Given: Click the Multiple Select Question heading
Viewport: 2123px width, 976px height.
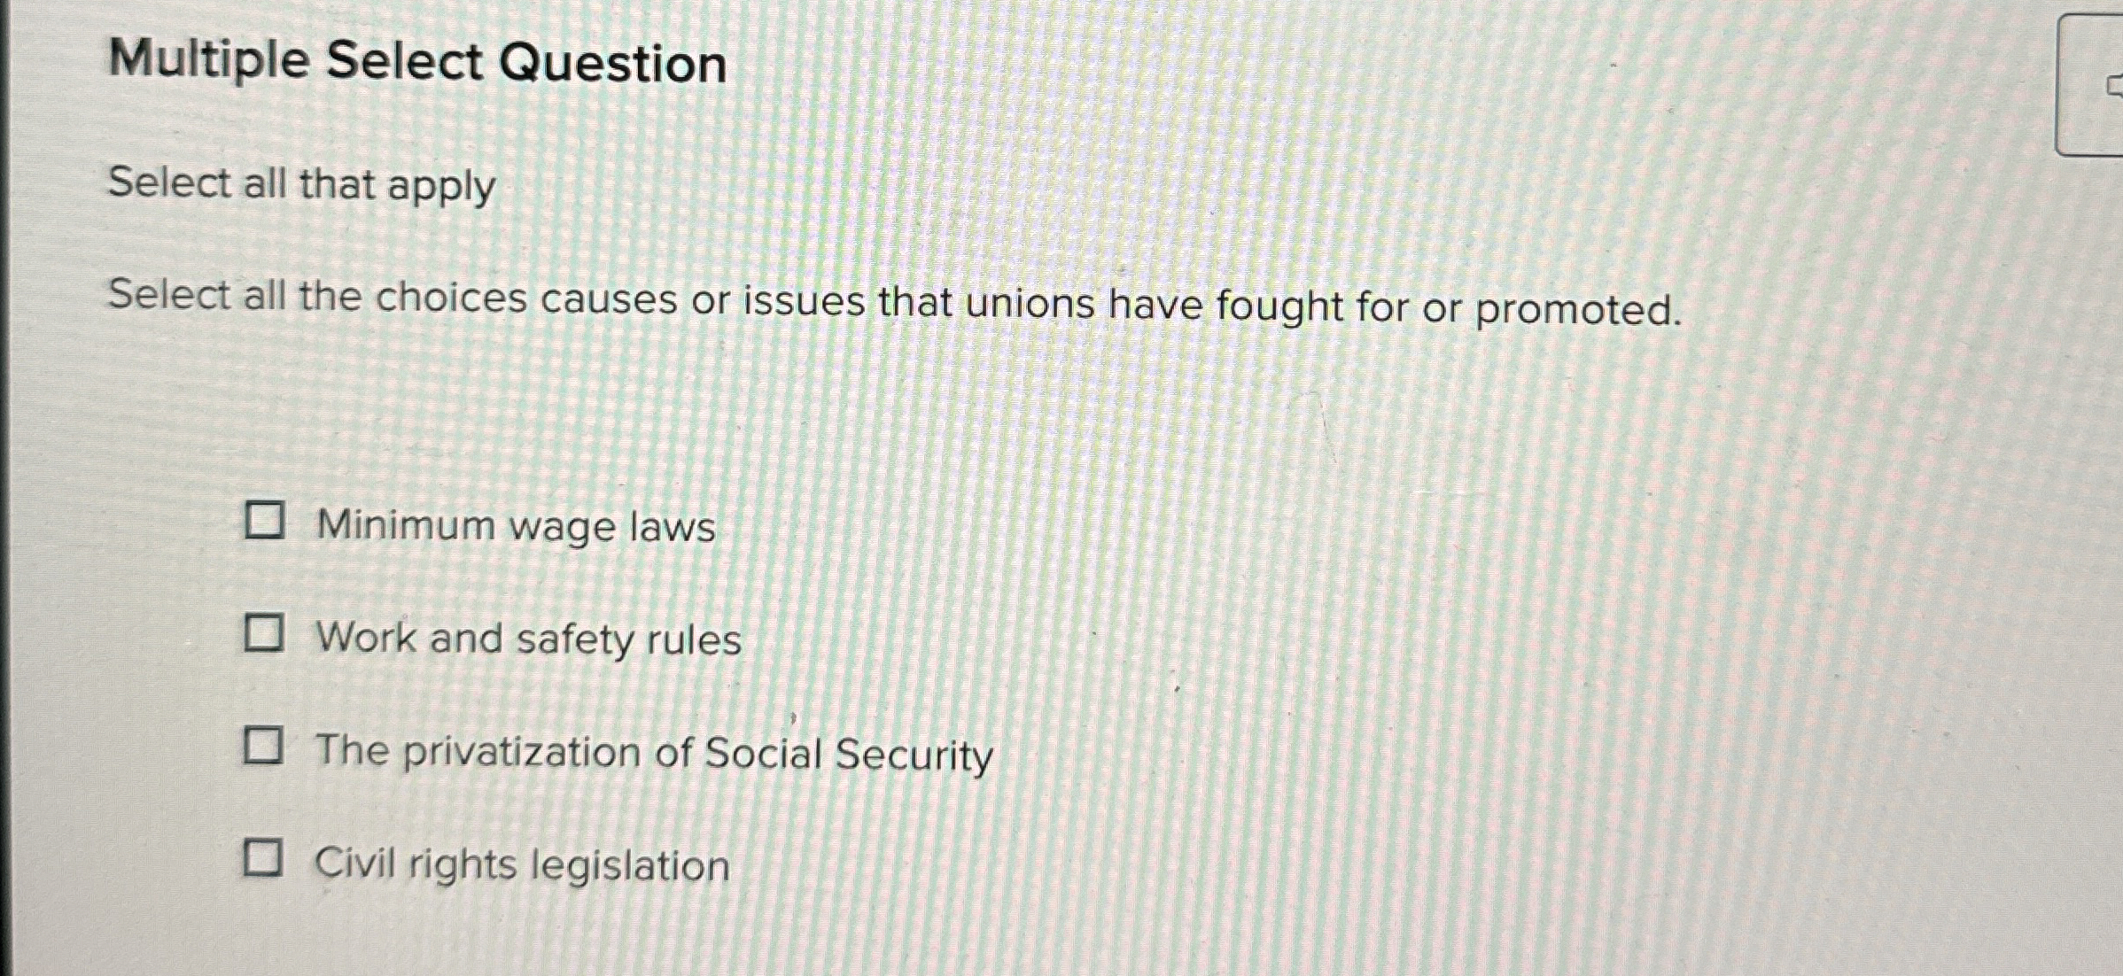Looking at the screenshot, I should click(x=416, y=60).
